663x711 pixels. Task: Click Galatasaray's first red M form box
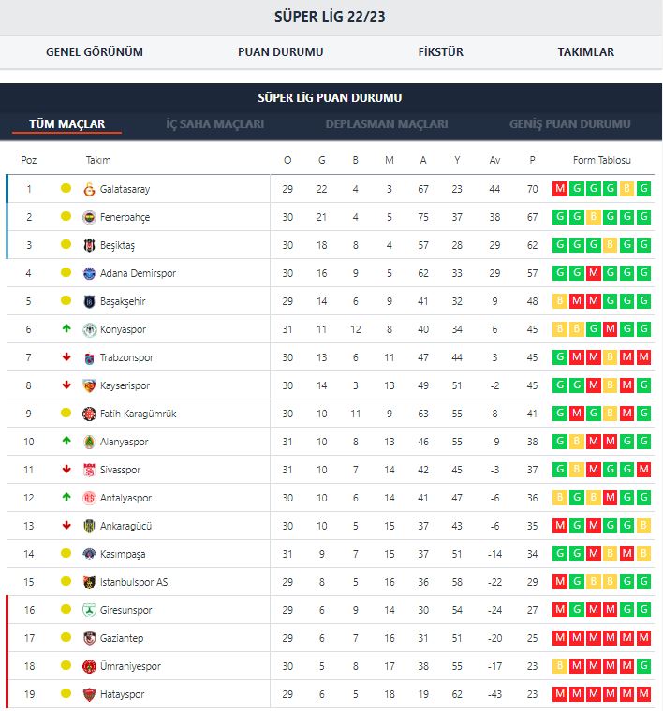[x=560, y=189]
